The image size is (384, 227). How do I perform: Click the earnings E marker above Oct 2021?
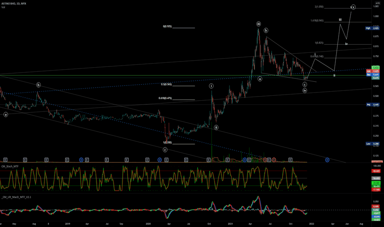pos(290,160)
